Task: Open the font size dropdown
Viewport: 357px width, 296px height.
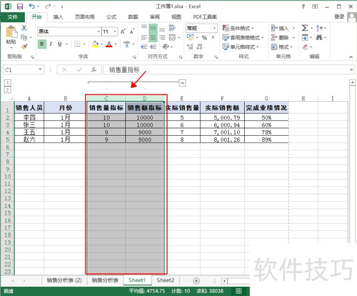Action: pos(115,32)
